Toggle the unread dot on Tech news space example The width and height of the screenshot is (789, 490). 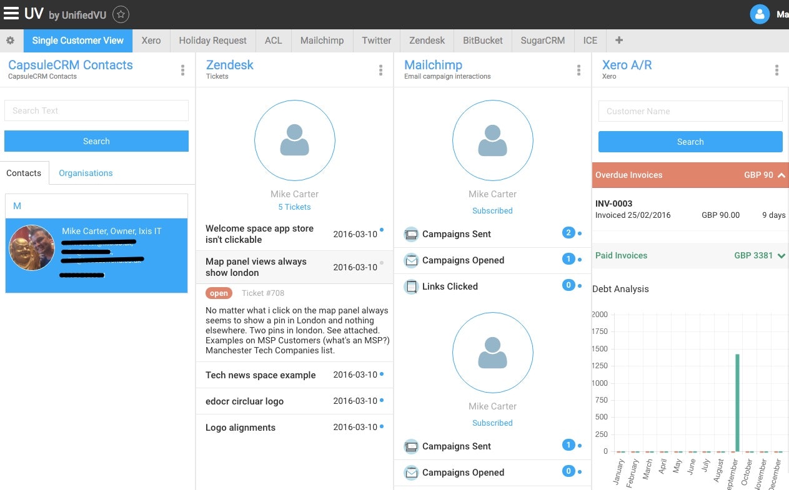(380, 373)
